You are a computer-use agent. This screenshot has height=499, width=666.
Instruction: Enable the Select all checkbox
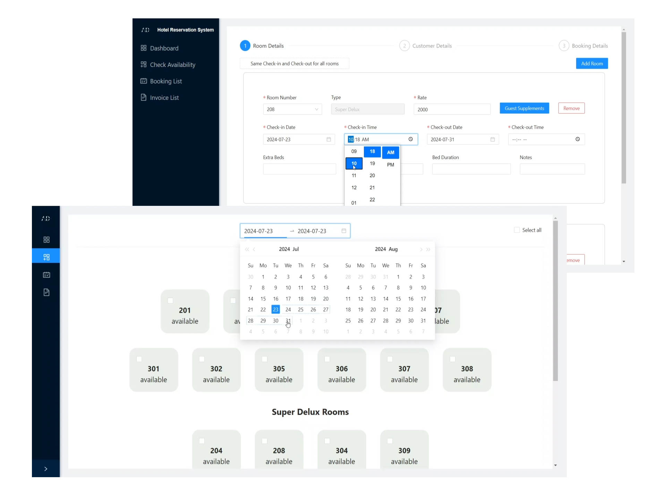tap(517, 230)
